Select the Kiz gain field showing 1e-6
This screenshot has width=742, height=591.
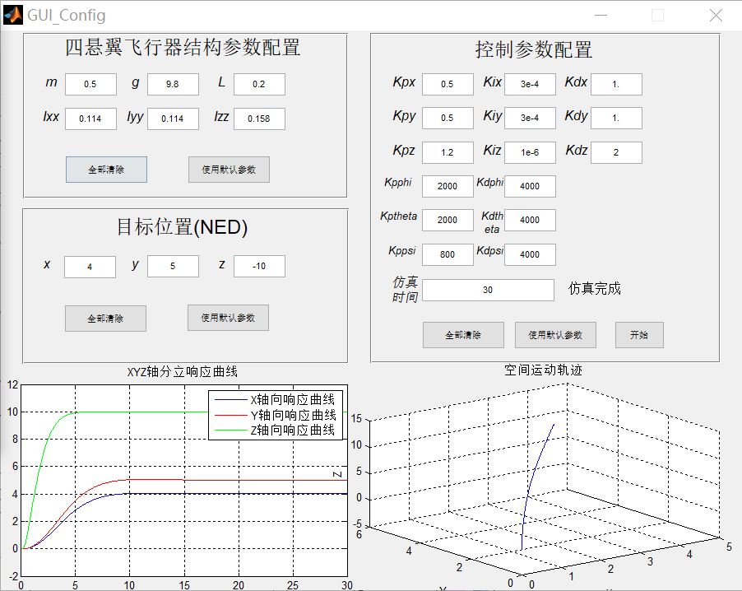pyautogui.click(x=530, y=152)
